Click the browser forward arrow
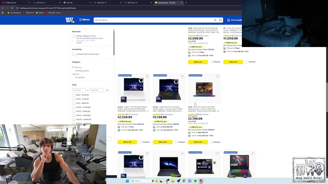328x184 pixels. coord(7,8)
